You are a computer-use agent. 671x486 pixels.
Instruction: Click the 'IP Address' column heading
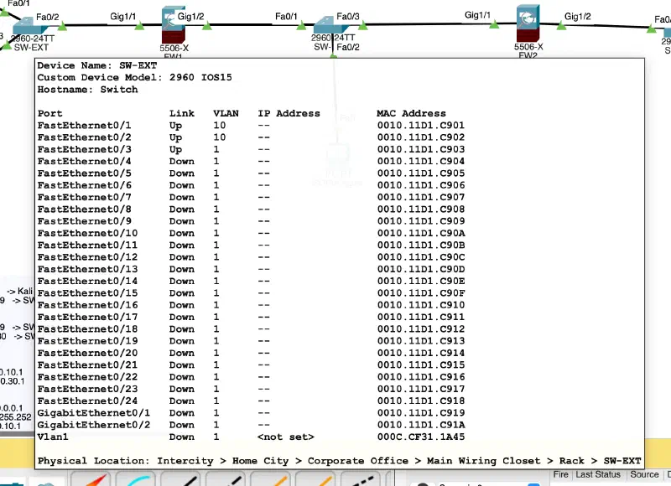[x=289, y=113]
